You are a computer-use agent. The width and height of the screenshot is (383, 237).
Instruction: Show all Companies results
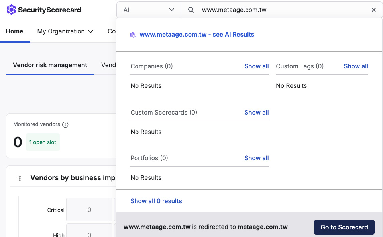[257, 66]
